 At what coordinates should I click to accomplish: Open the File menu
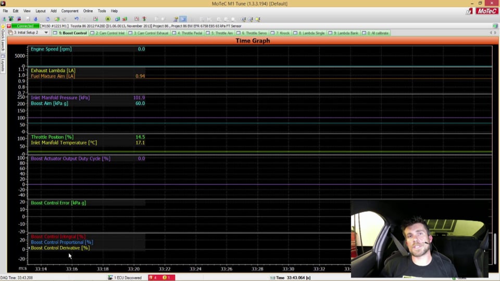coord(5,11)
